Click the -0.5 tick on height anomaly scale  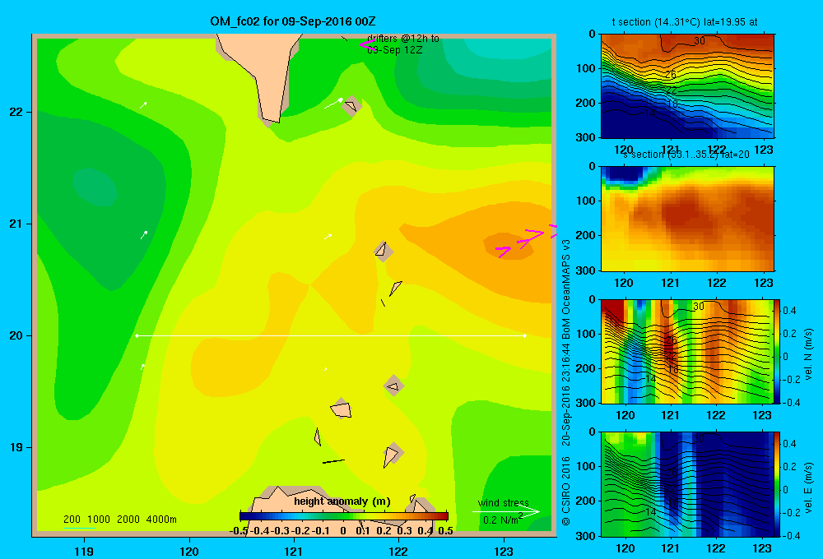coord(239,531)
